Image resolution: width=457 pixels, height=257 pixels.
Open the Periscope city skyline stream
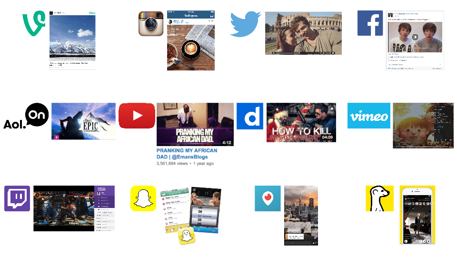click(x=301, y=216)
